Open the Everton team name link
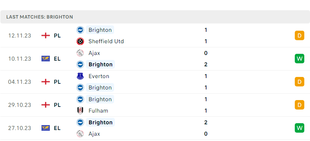This screenshot has width=310, height=141. coord(99,76)
